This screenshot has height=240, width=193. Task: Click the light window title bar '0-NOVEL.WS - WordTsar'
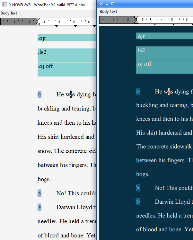point(48,4)
